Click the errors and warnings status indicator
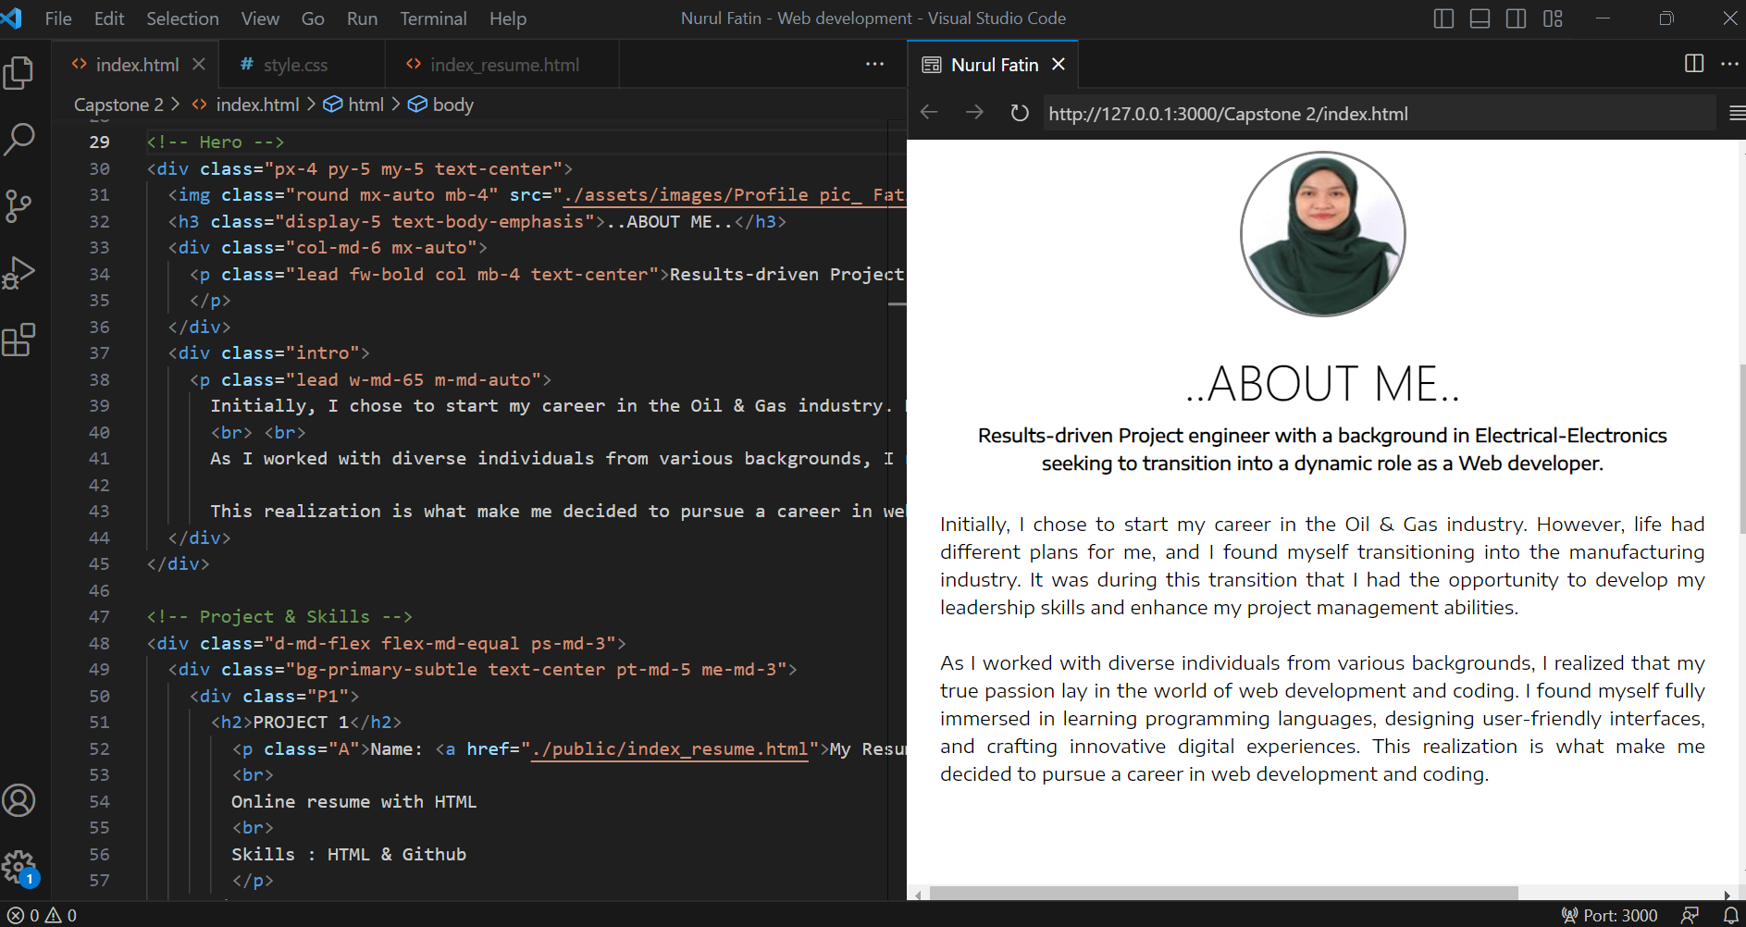Image resolution: width=1746 pixels, height=927 pixels. point(43,915)
